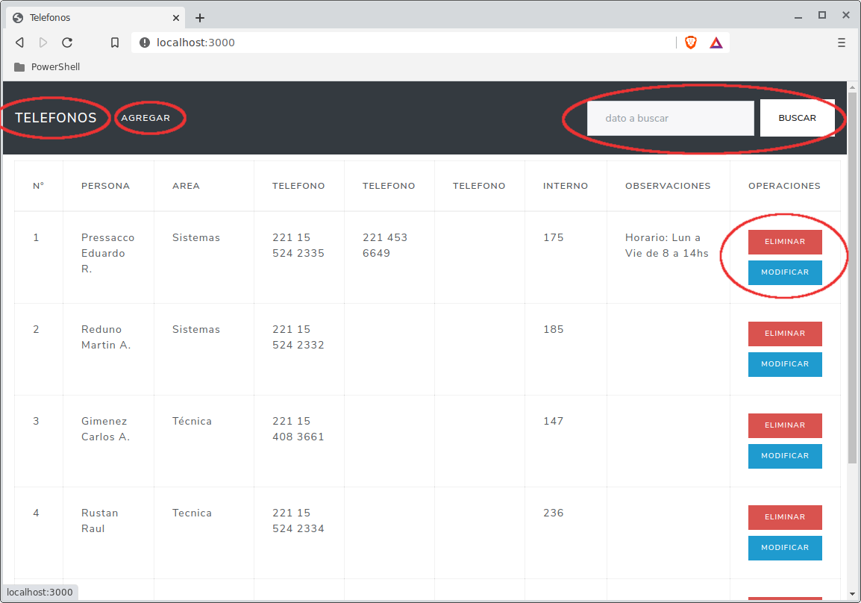Open the Brave Shields lion icon
This screenshot has height=603, width=861.
[x=691, y=43]
